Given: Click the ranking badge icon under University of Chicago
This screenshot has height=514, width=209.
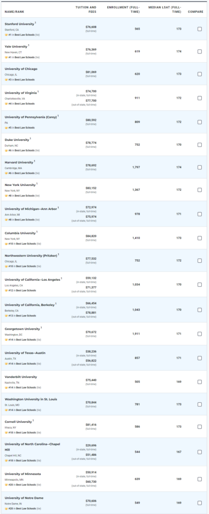Looking at the screenshot, I should click(x=6, y=80).
